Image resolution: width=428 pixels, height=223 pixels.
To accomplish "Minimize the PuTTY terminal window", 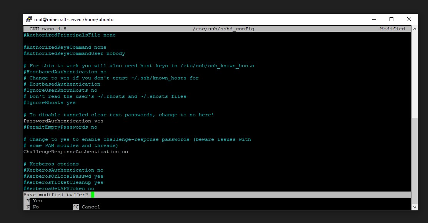I will coord(374,19).
